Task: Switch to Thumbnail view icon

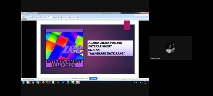Action: pos(22,19)
